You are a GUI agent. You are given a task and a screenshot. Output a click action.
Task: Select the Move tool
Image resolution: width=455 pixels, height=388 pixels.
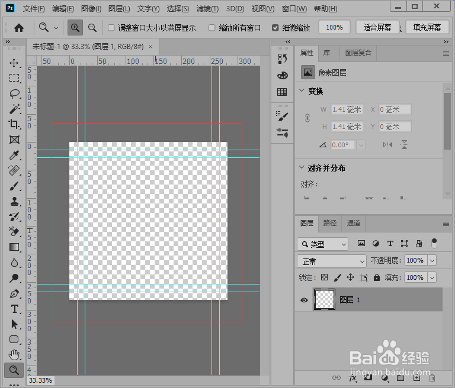(14, 63)
